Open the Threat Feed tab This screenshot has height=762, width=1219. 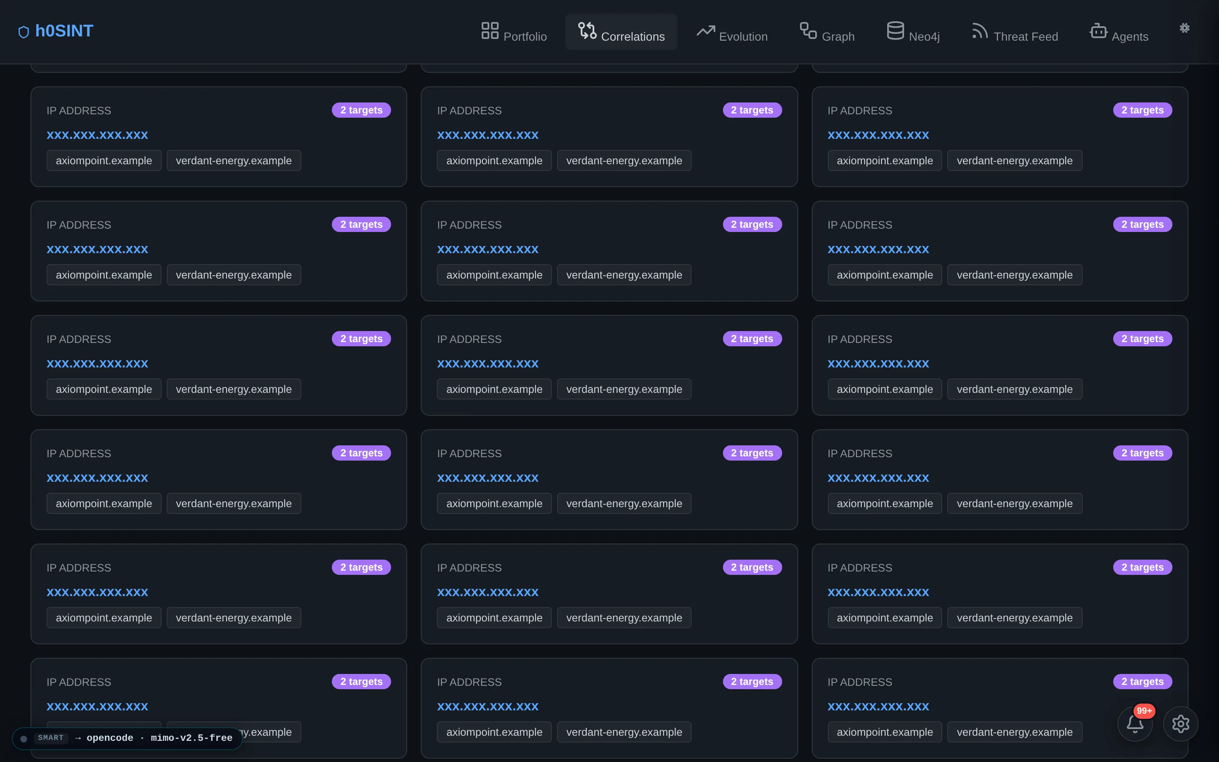(x=1015, y=31)
